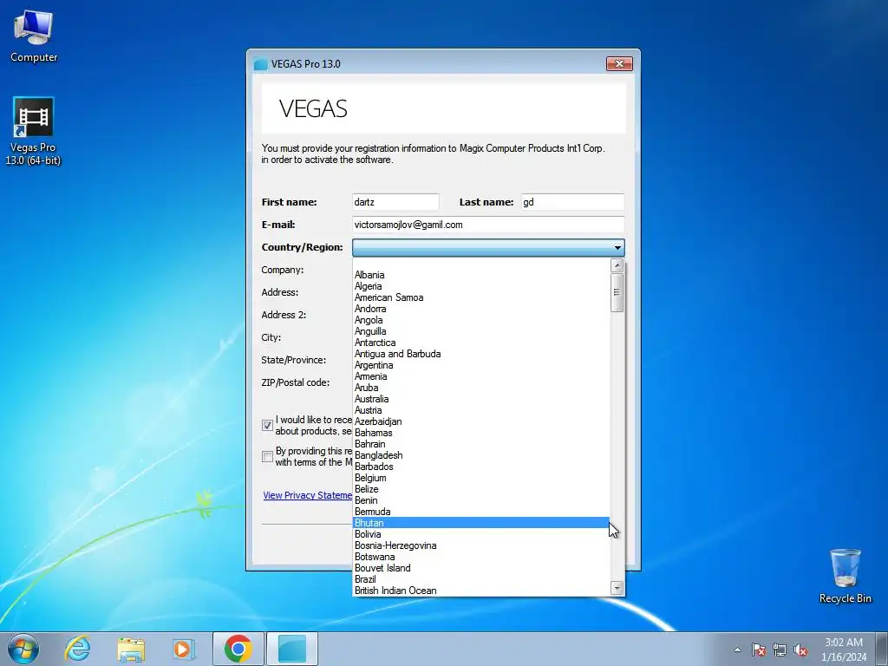Check the 'By providing this' agreement checkbox
The height and width of the screenshot is (666, 888).
(267, 456)
